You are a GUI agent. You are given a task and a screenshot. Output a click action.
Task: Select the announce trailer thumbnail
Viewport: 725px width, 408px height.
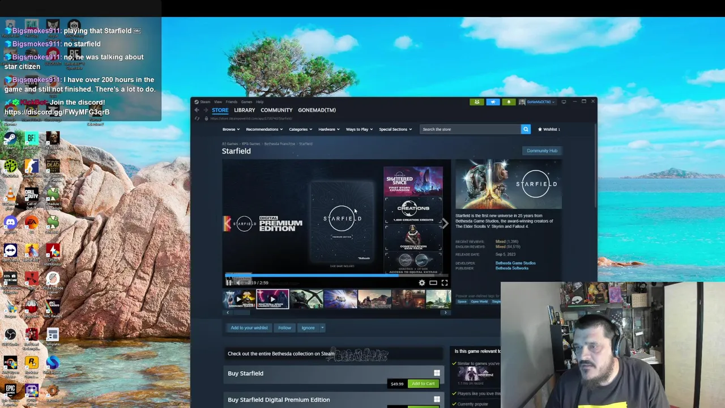pos(239,299)
